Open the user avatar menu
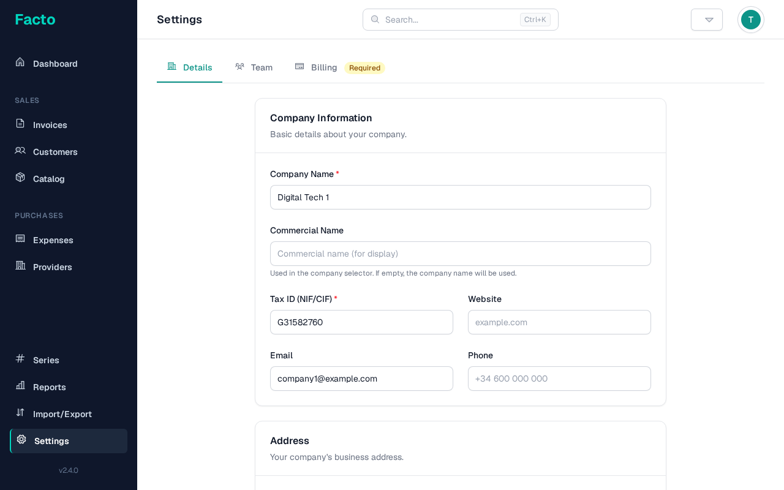Viewport: 784px width, 490px height. (750, 20)
